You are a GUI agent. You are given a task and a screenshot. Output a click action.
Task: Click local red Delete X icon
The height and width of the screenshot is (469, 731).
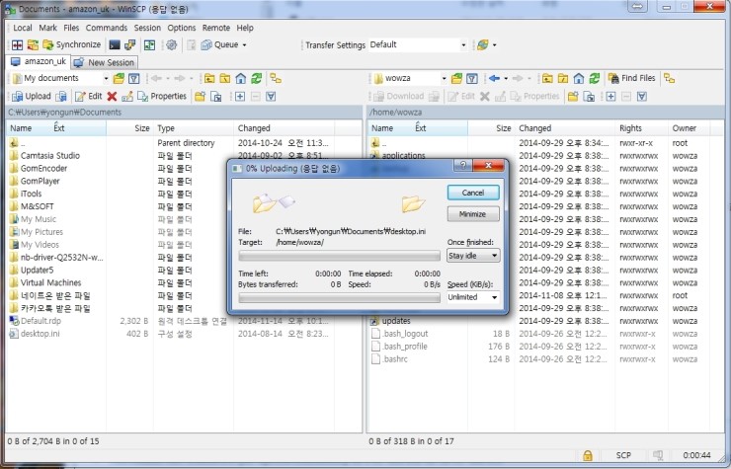click(112, 97)
